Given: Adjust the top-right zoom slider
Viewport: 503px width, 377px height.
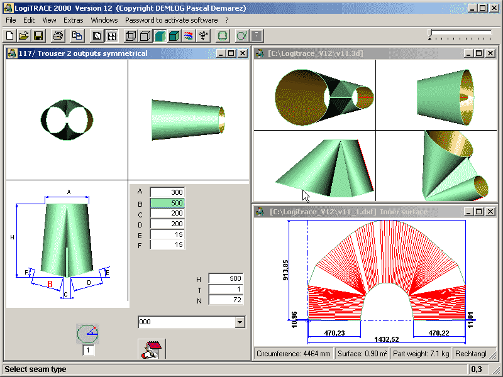Looking at the screenshot, I should (x=460, y=35).
